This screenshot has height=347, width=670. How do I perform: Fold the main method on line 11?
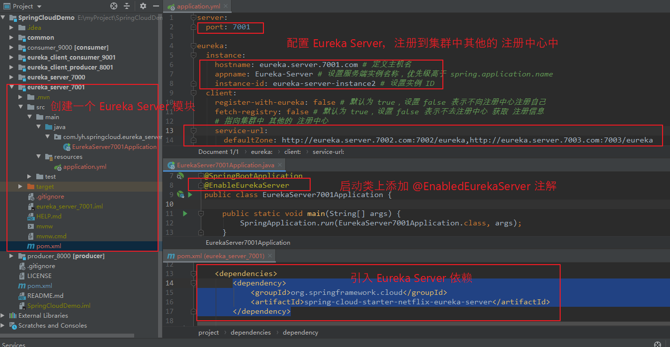point(201,213)
